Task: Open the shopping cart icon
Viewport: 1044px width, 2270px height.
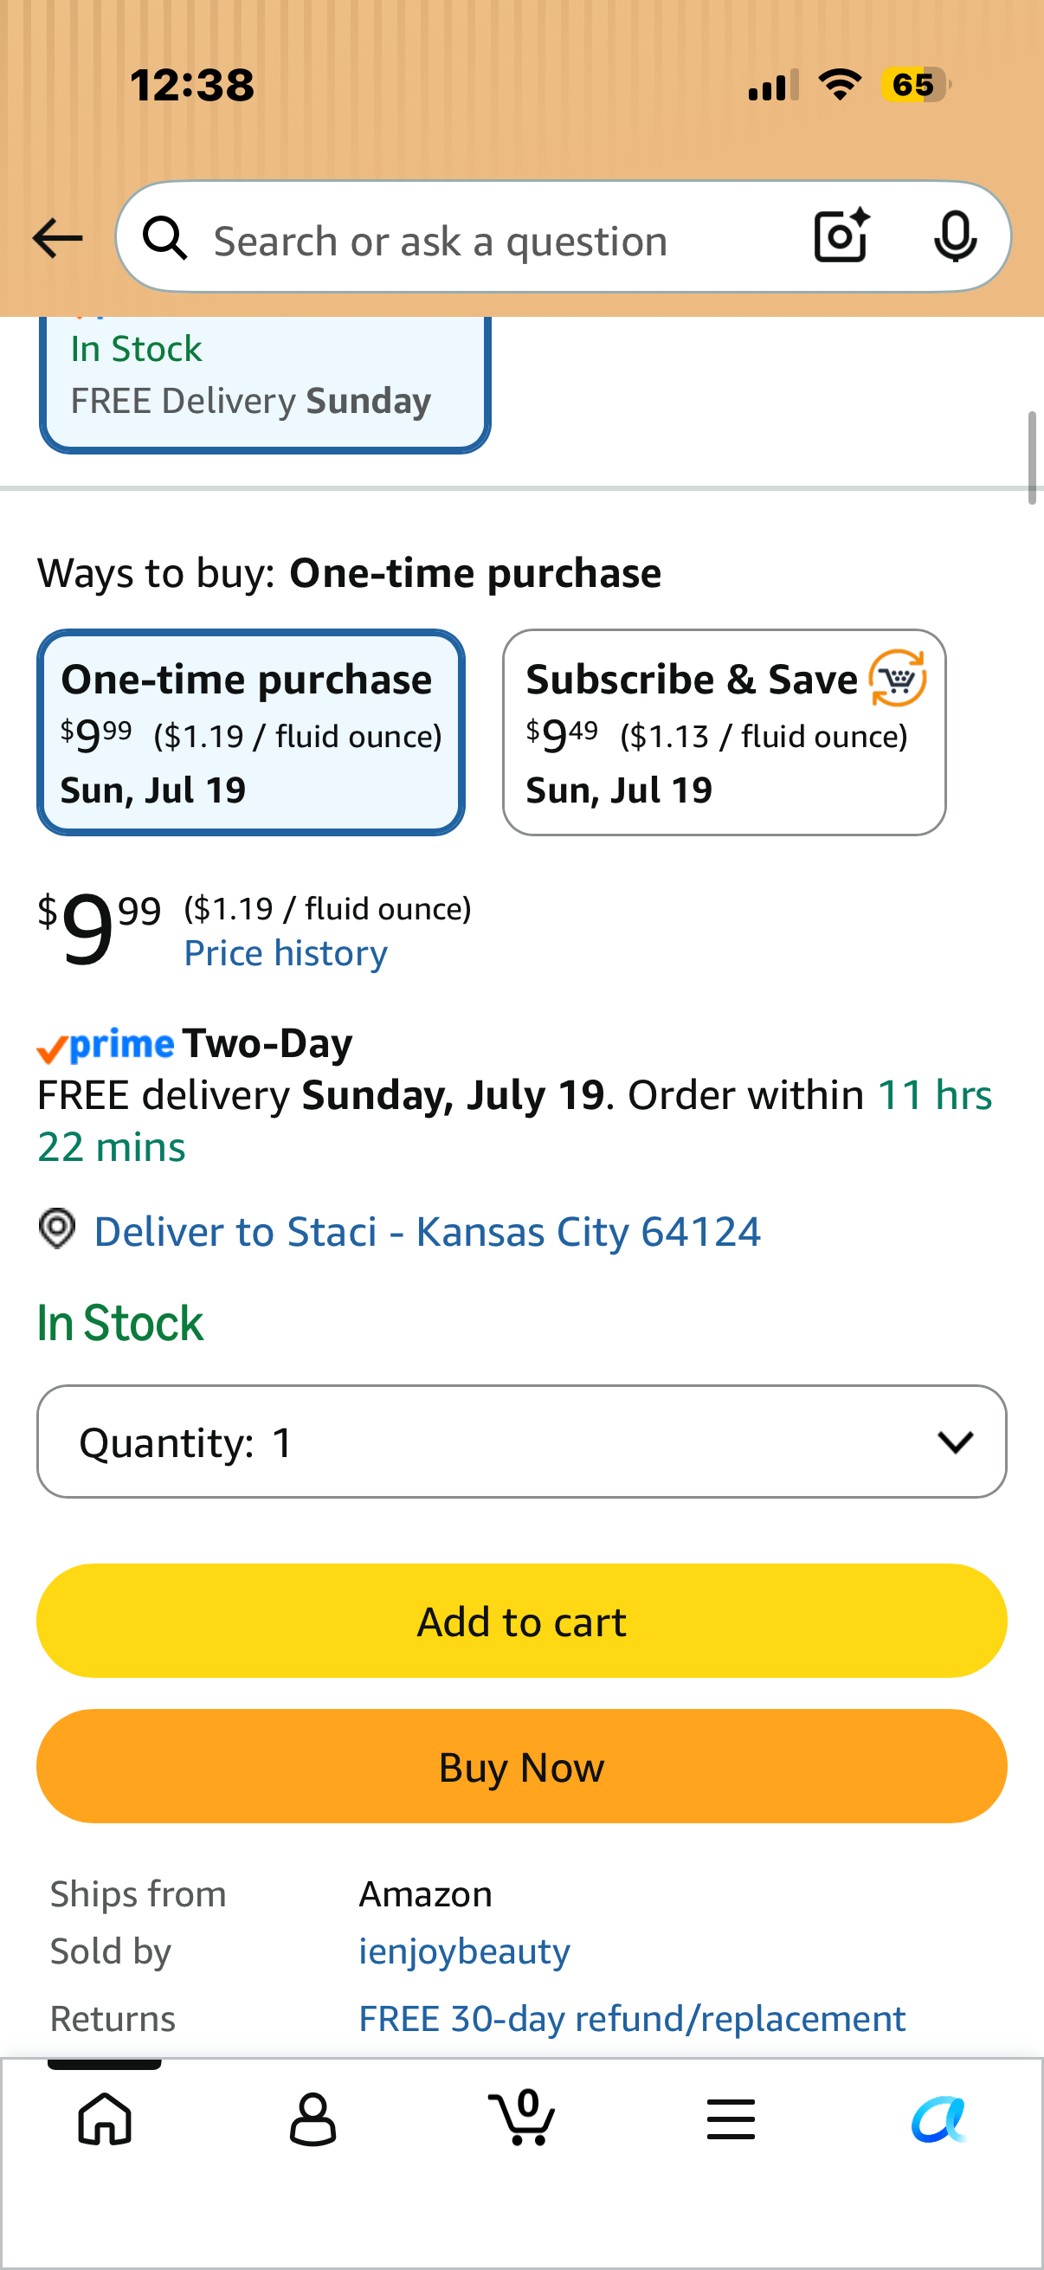Action: pyautogui.click(x=521, y=2117)
